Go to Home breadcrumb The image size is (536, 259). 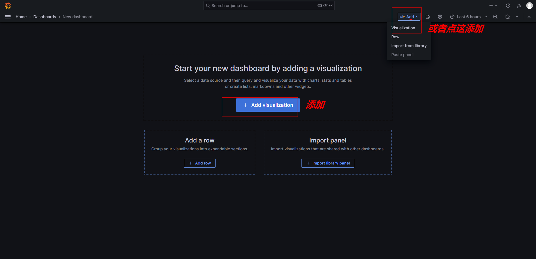pos(21,17)
